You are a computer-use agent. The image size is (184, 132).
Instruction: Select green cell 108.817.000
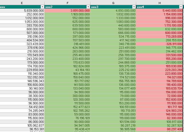click(x=159, y=122)
